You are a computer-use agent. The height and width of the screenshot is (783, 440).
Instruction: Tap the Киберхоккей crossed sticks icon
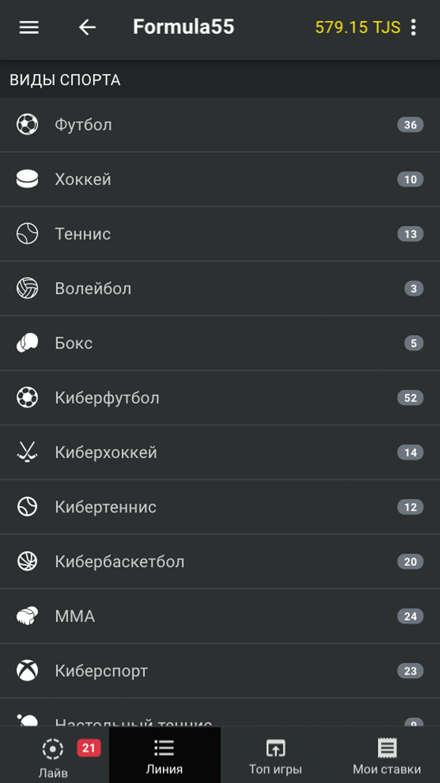(x=27, y=452)
